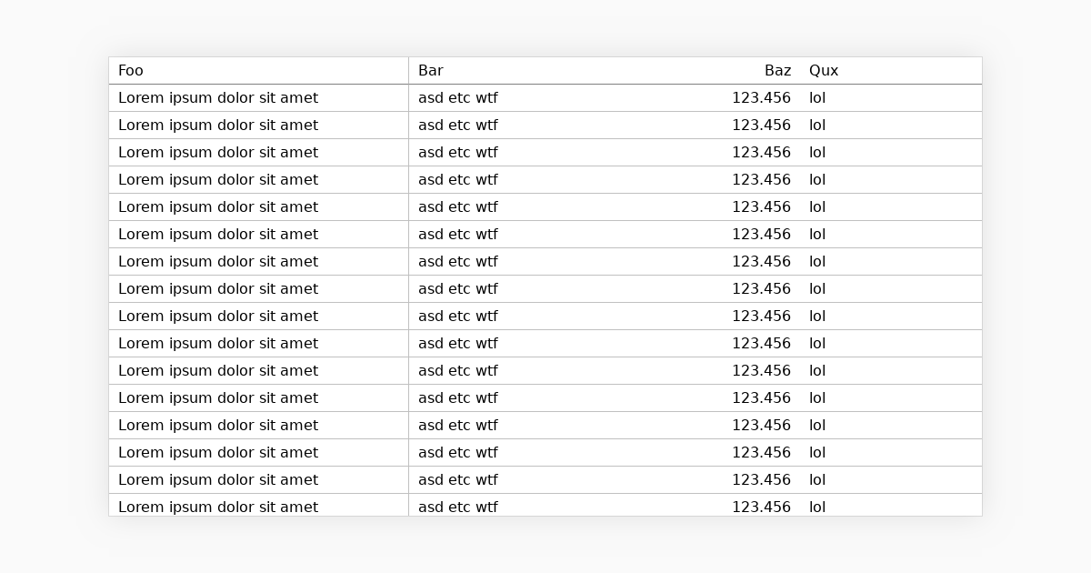Click the 'asd etc wtf' cell in row one

coord(457,97)
